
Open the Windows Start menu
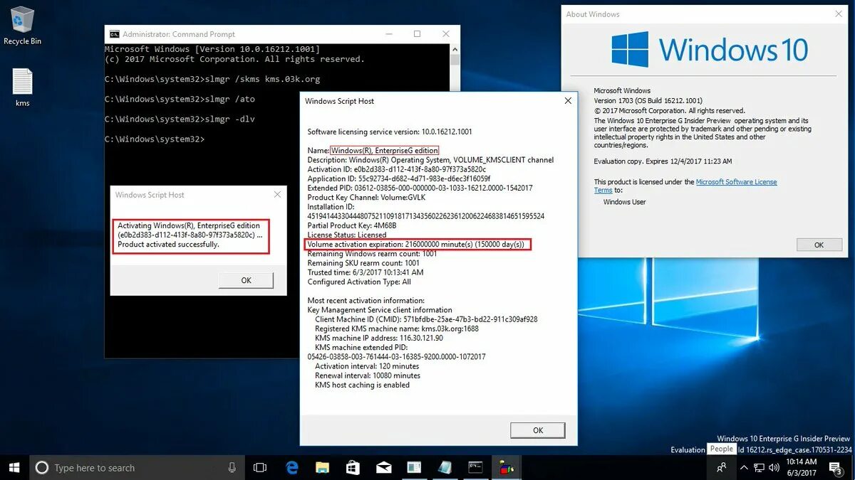[x=14, y=467]
